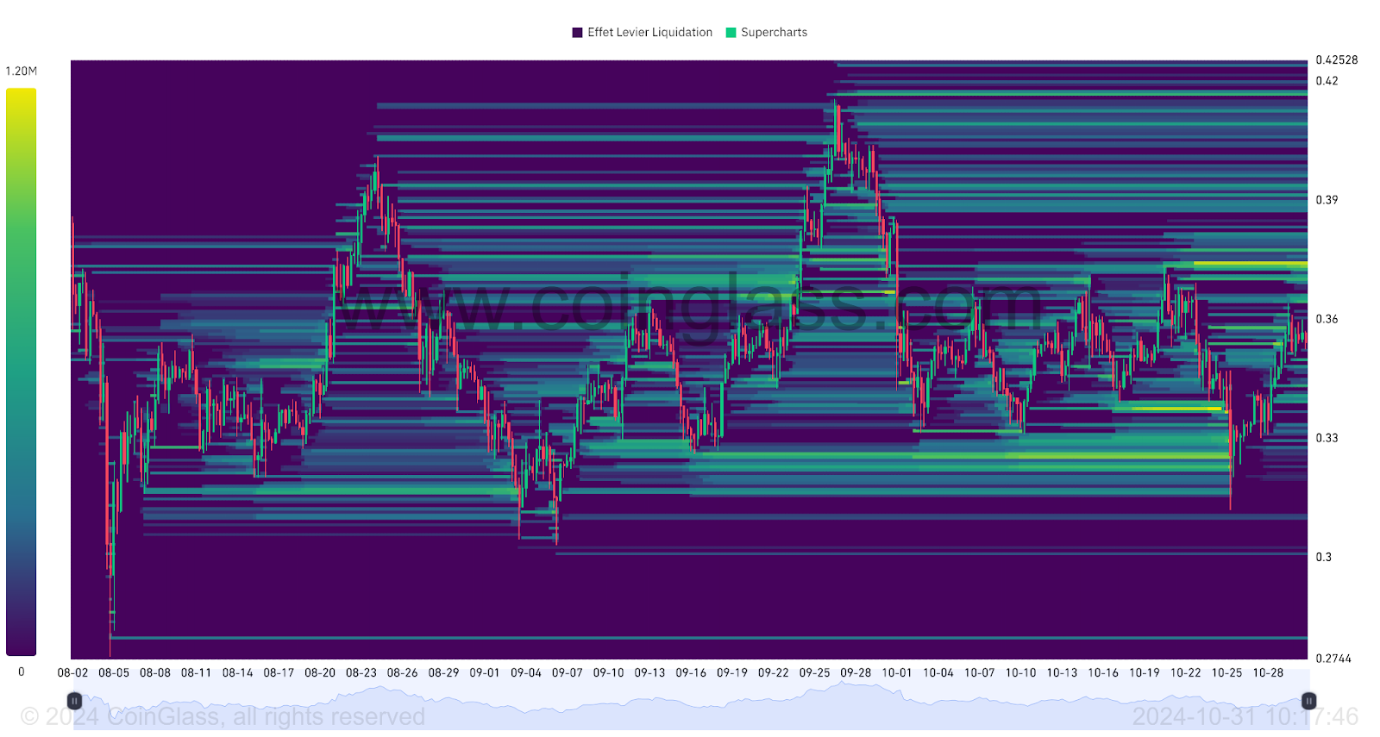1380x737 pixels.
Task: Click the 0.39 price axis label
Action: 1327,200
